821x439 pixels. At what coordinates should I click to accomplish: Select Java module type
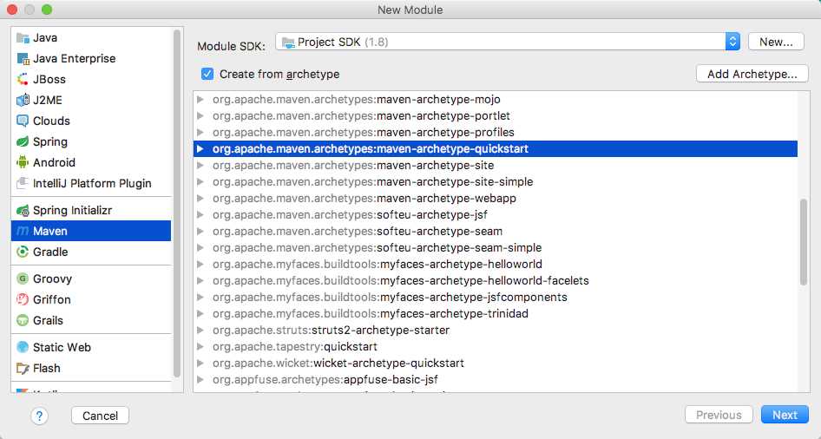coord(91,37)
